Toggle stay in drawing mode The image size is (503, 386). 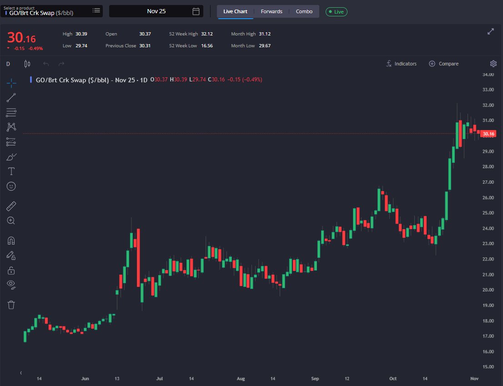(11, 256)
